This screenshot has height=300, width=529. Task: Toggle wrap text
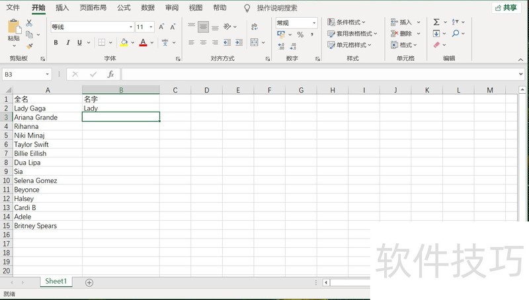255,26
